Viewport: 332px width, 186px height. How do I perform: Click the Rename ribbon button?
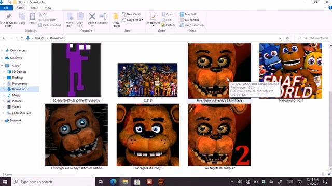click(103, 19)
